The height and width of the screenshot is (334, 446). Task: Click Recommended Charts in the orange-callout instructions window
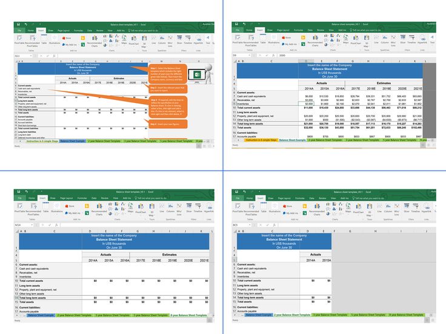pyautogui.click(x=95, y=41)
